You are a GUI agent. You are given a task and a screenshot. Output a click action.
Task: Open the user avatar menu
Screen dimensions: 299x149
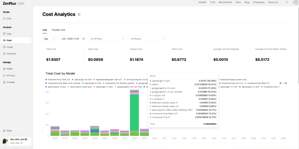(x=296, y=2)
